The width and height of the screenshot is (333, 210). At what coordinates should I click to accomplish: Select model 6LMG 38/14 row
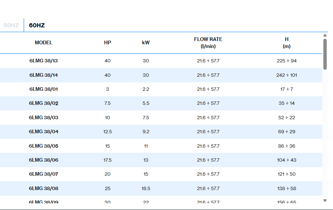click(43, 75)
